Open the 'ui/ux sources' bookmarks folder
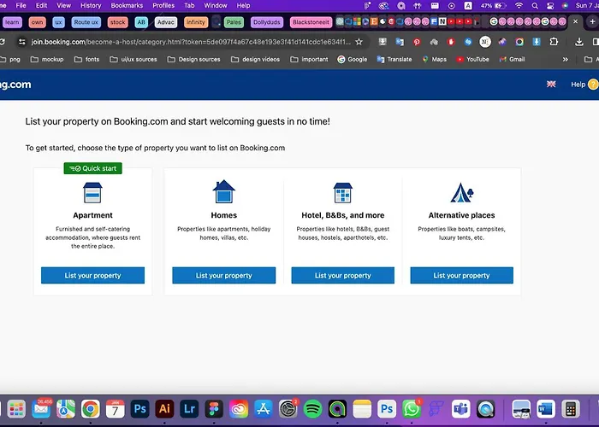The width and height of the screenshot is (599, 427). [133, 60]
